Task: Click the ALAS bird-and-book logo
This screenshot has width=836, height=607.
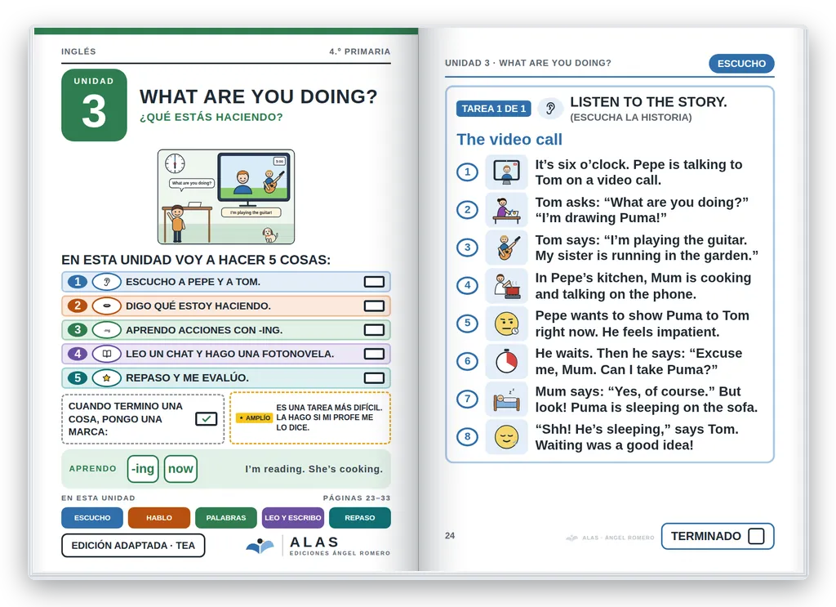Action: click(x=260, y=546)
